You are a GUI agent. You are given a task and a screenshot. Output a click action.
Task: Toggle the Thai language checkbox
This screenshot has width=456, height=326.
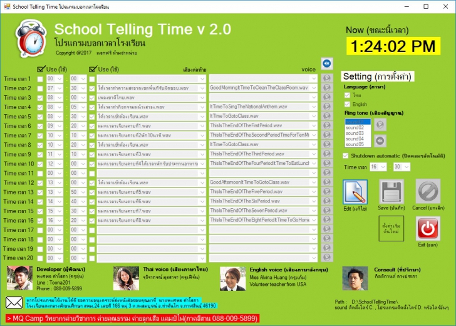pos(347,95)
